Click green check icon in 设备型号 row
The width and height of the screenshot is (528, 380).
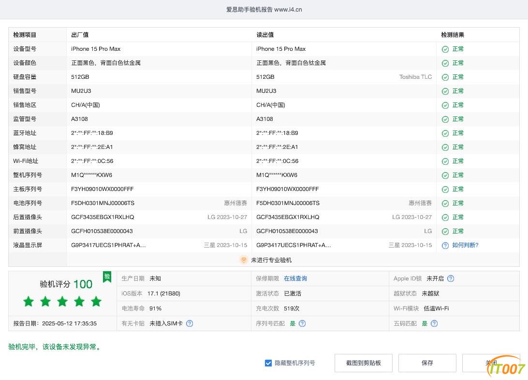(445, 49)
